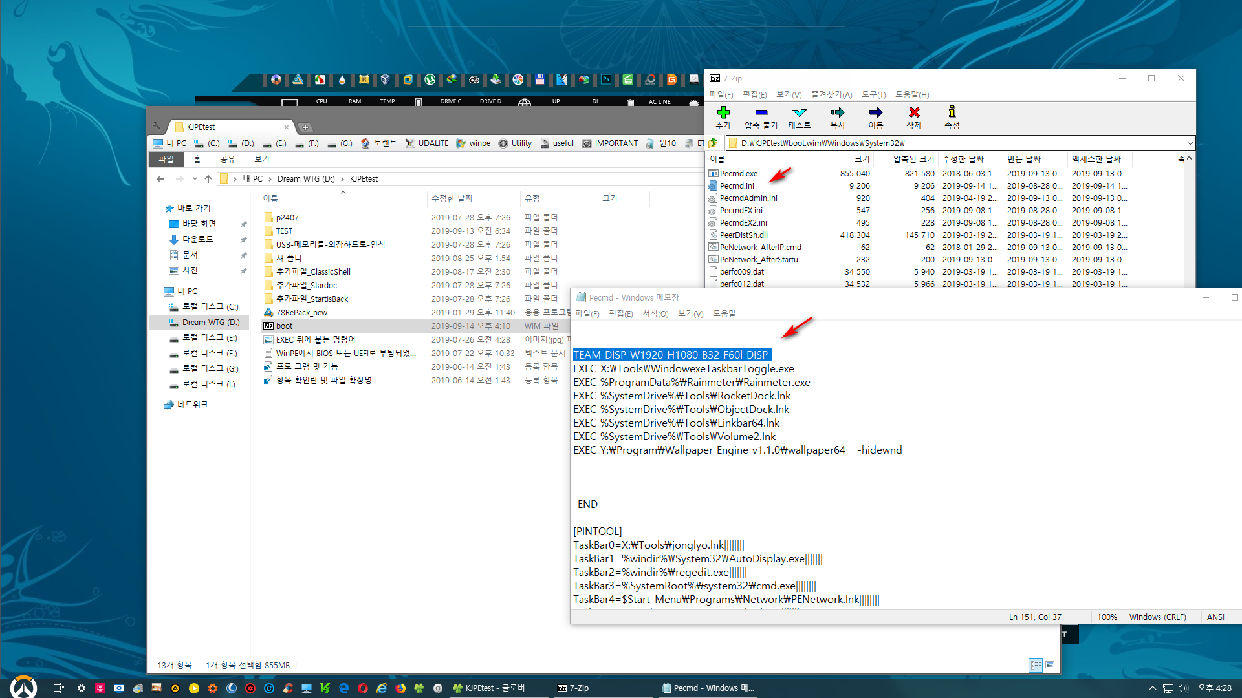Viewport: 1242px width, 698px height.
Task: Click the 7-Zip Add (추가) toolbar button
Action: point(723,117)
